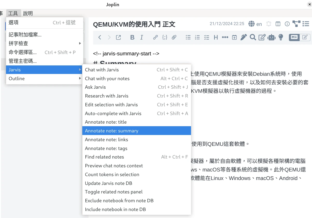The width and height of the screenshot is (312, 218).
Task: Insert a checkbox list
Action: point(206,37)
